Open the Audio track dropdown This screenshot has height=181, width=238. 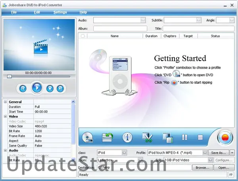tap(143, 20)
